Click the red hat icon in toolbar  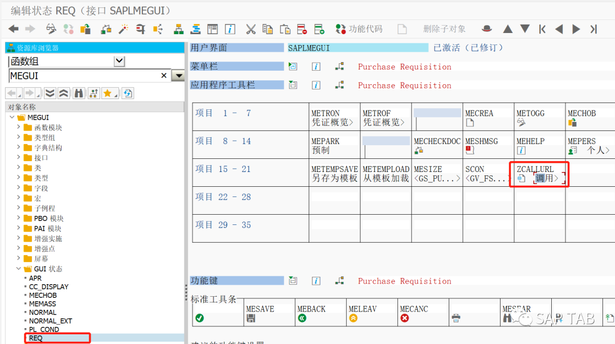(x=487, y=28)
